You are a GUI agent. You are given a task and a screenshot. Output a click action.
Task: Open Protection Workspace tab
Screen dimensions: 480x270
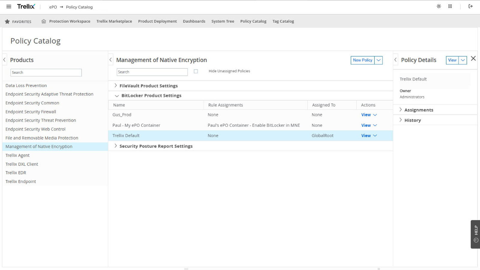point(70,21)
